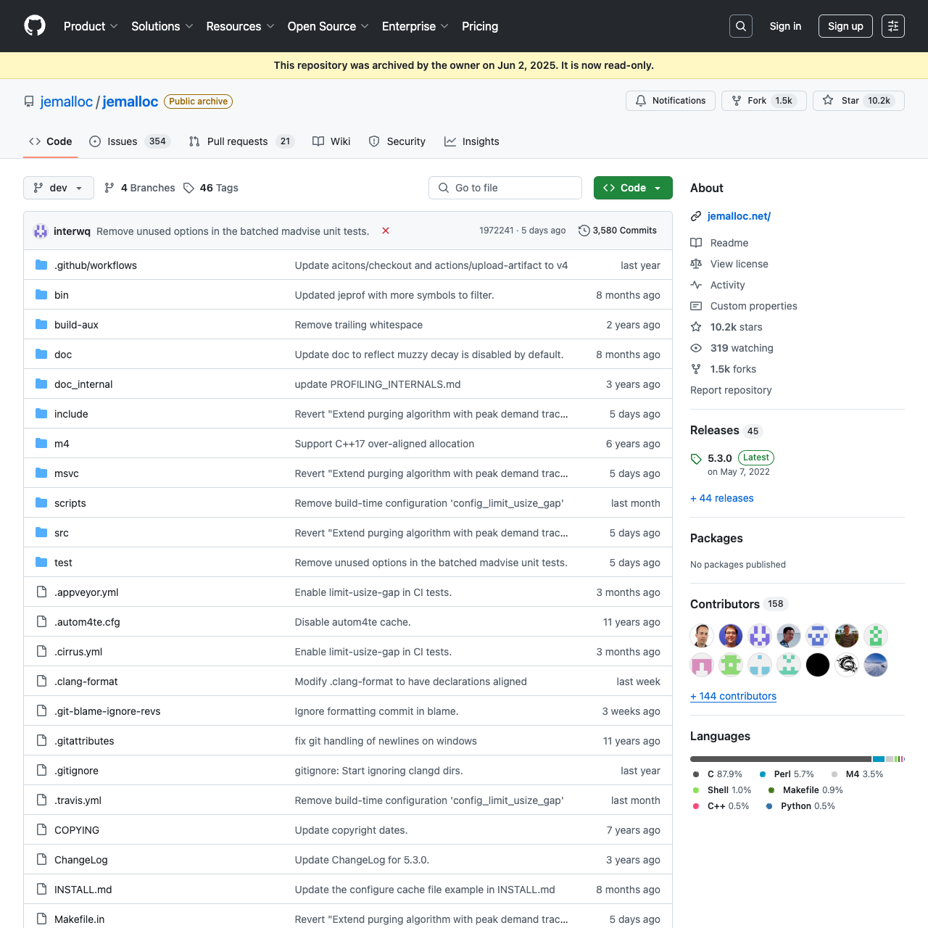Open the include folder
The height and width of the screenshot is (928, 928).
(x=71, y=414)
